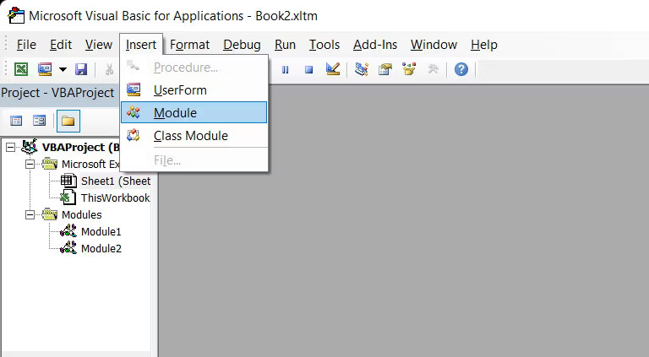
Task: Click the Sheet1 worksheet tree icon
Action: tap(68, 181)
